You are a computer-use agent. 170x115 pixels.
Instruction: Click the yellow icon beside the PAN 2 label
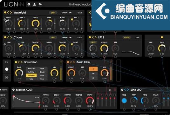click(72, 44)
